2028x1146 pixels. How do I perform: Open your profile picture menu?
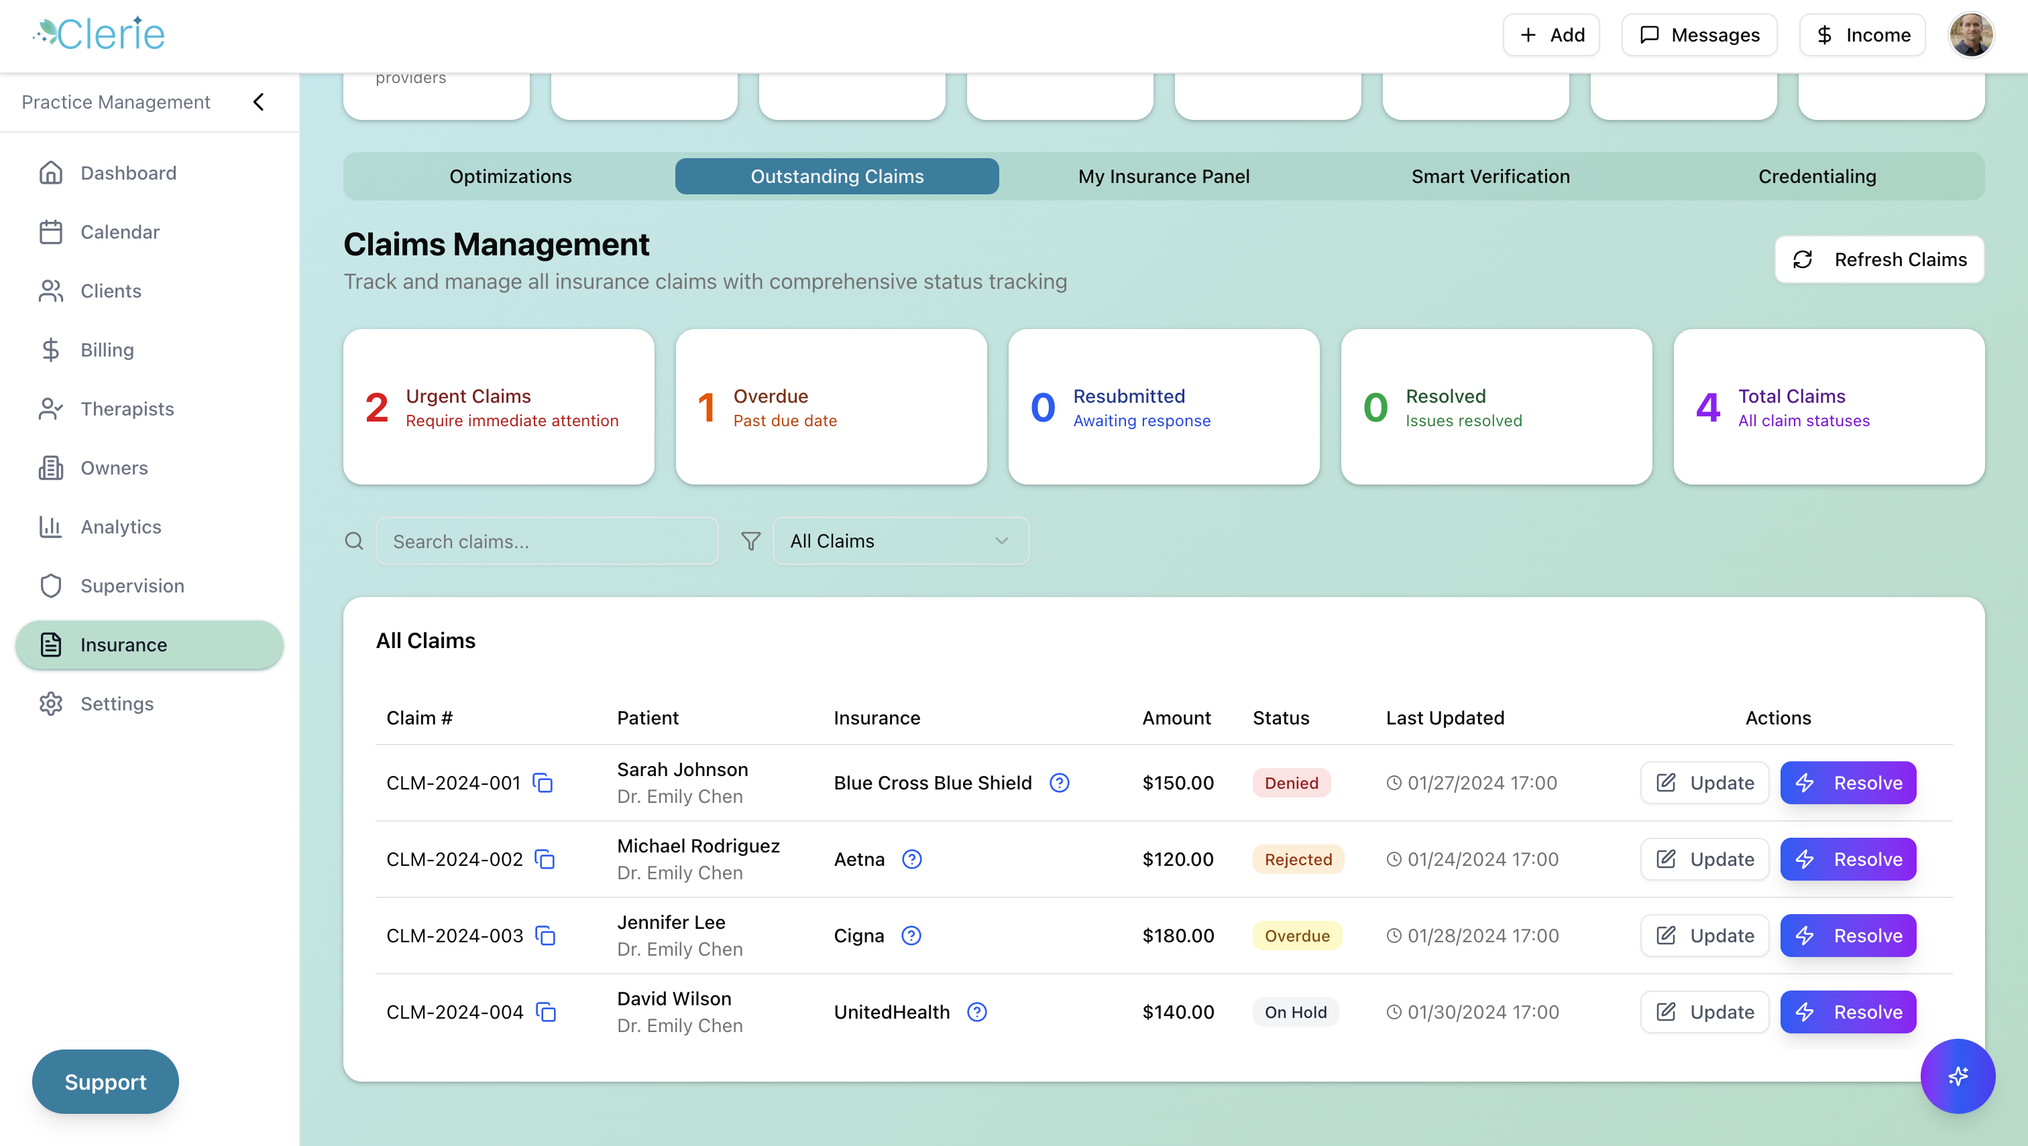pyautogui.click(x=1971, y=35)
